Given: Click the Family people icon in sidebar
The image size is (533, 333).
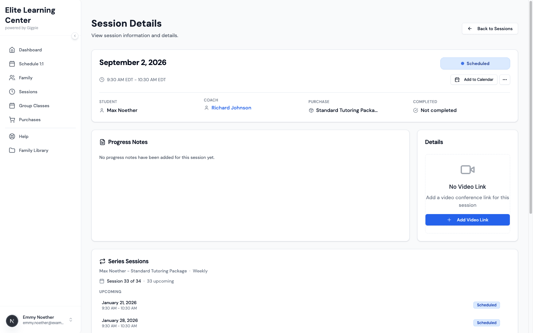Looking at the screenshot, I should pyautogui.click(x=12, y=78).
